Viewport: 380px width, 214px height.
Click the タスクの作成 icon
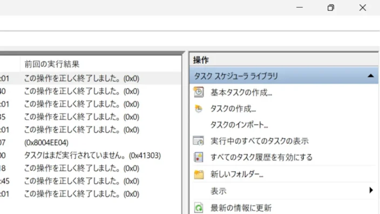pyautogui.click(x=199, y=109)
